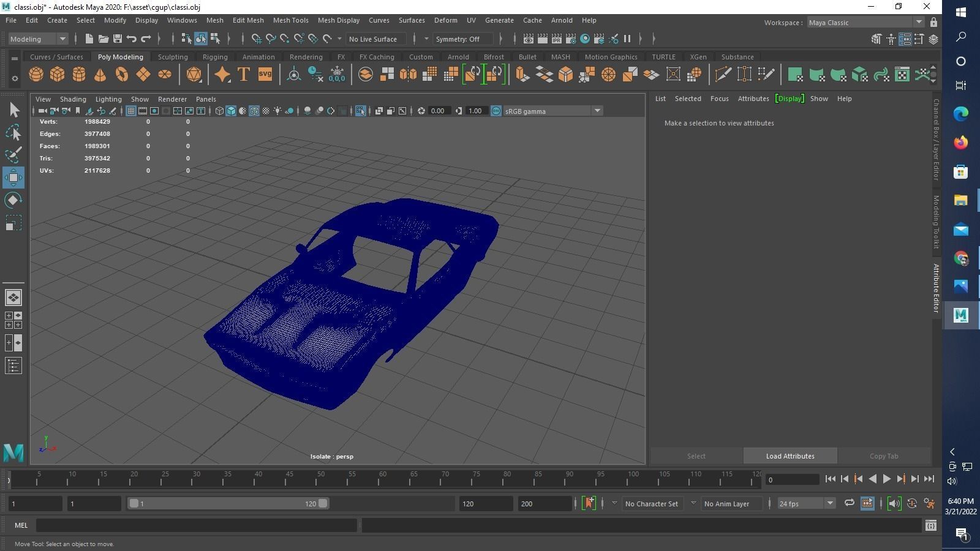Screen dimensions: 980x551
Task: Toggle use all lights in viewport
Action: [x=277, y=111]
